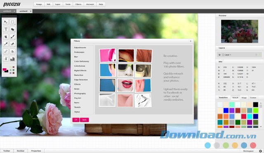Toggle visibility eye of Layer 1
This screenshot has width=264, height=153.
pos(219,55)
